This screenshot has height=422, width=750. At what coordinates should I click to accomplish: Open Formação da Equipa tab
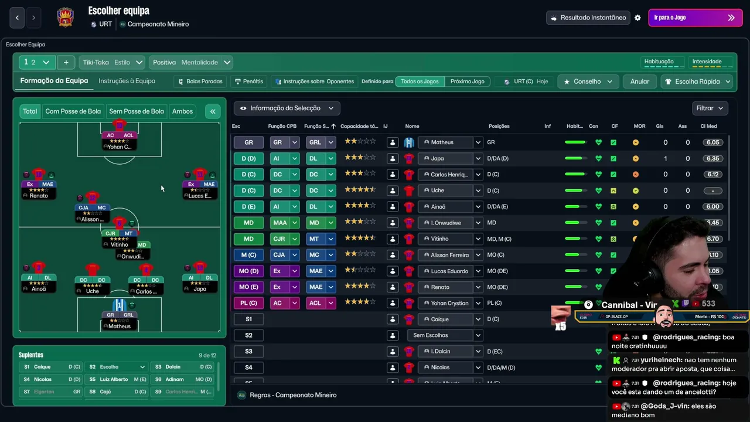pyautogui.click(x=54, y=81)
